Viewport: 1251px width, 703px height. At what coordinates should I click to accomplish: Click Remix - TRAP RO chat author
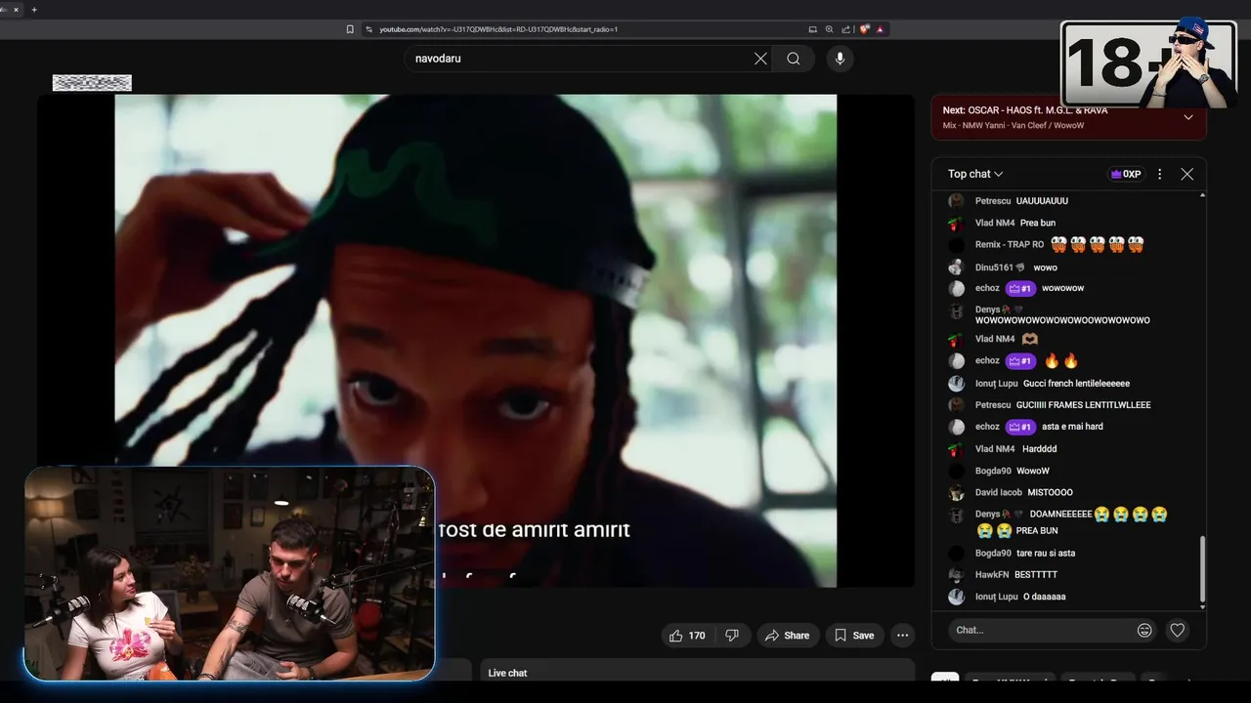1010,245
